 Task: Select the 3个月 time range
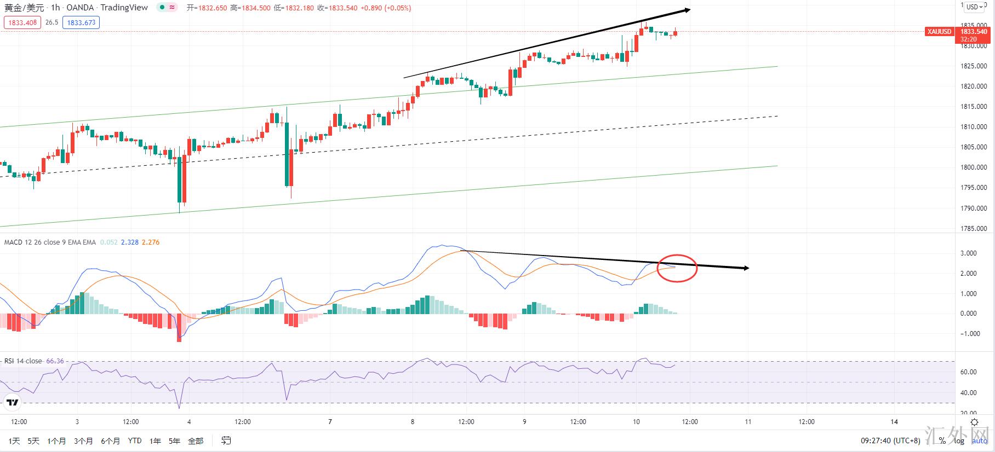click(83, 441)
